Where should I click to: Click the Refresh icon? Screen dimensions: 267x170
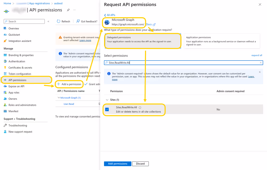click(58, 21)
